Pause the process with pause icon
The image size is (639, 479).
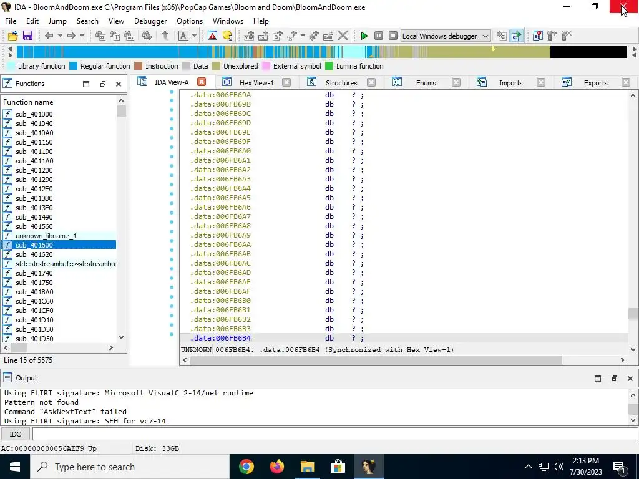point(379,36)
